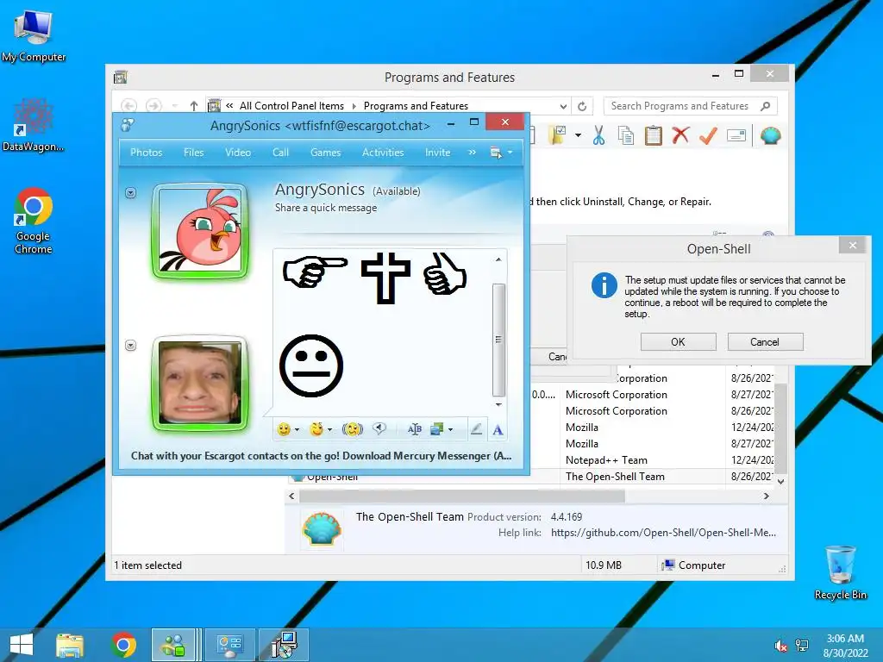The height and width of the screenshot is (662, 883).
Task: Select Notepad++ Team publisher row
Action: coord(606,460)
